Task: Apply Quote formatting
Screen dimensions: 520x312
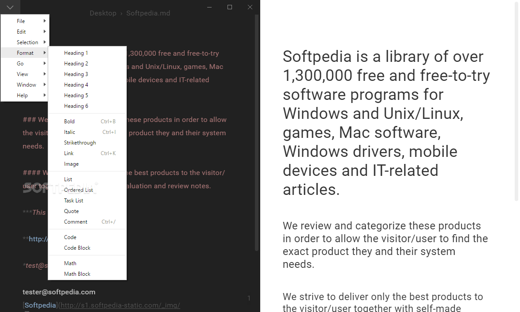Action: (87, 211)
